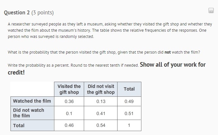Click the 'Did not watch the film' row header
This screenshot has width=218, height=135.
point(32,113)
